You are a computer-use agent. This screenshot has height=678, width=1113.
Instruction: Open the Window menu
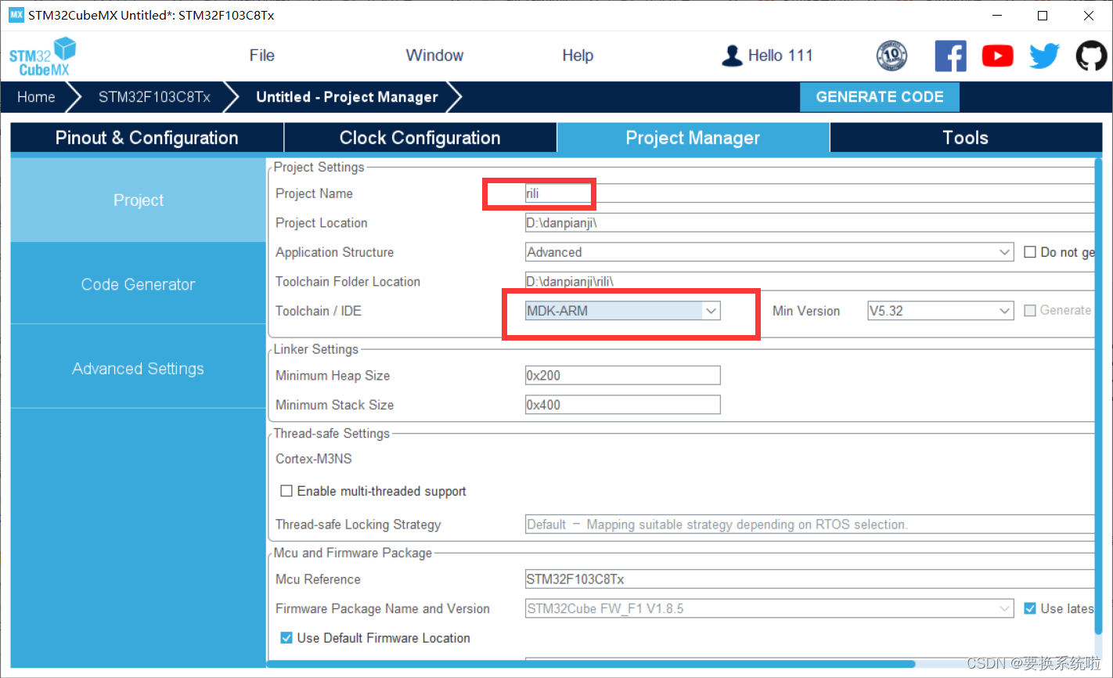coord(434,56)
